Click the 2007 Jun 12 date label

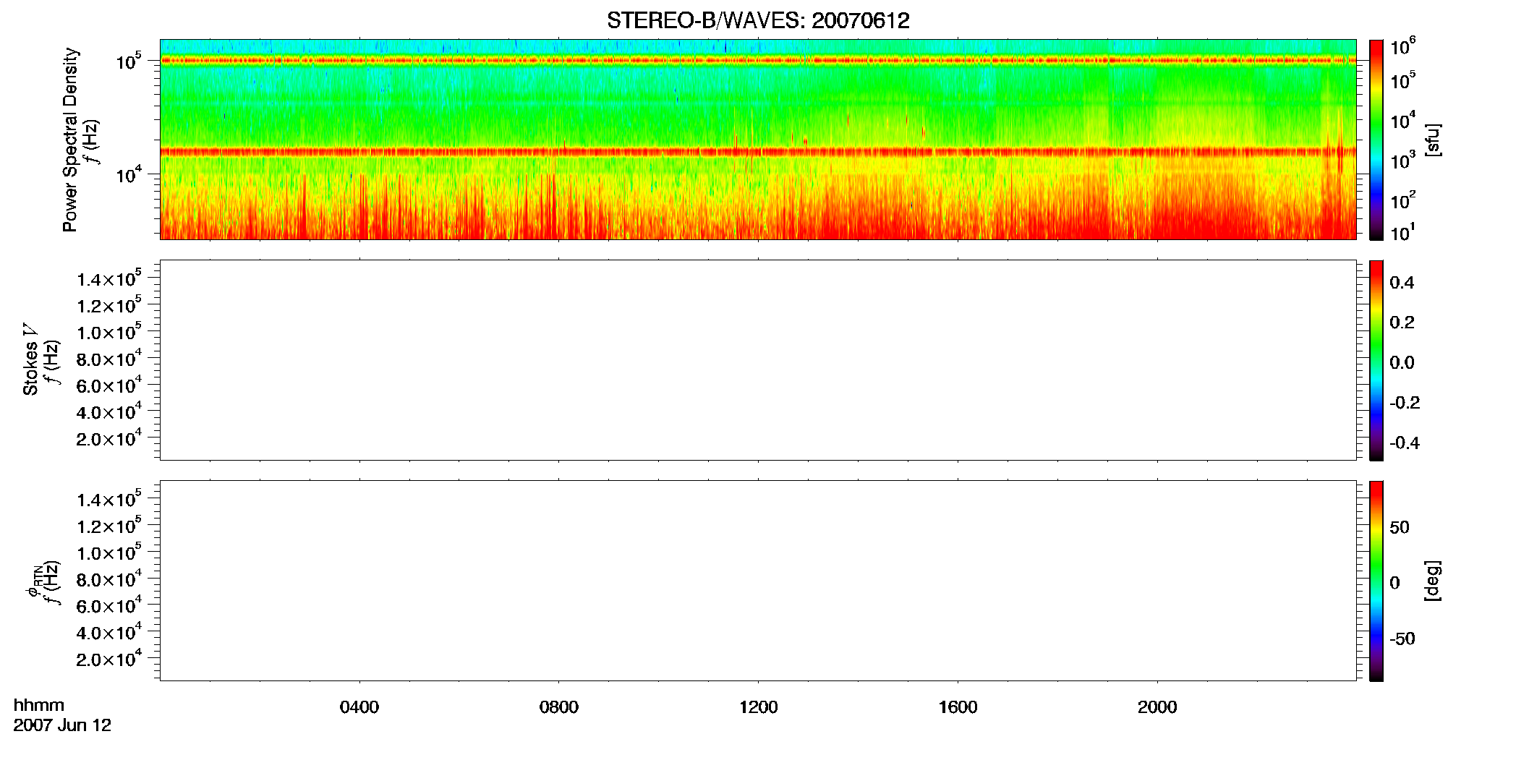(x=62, y=725)
